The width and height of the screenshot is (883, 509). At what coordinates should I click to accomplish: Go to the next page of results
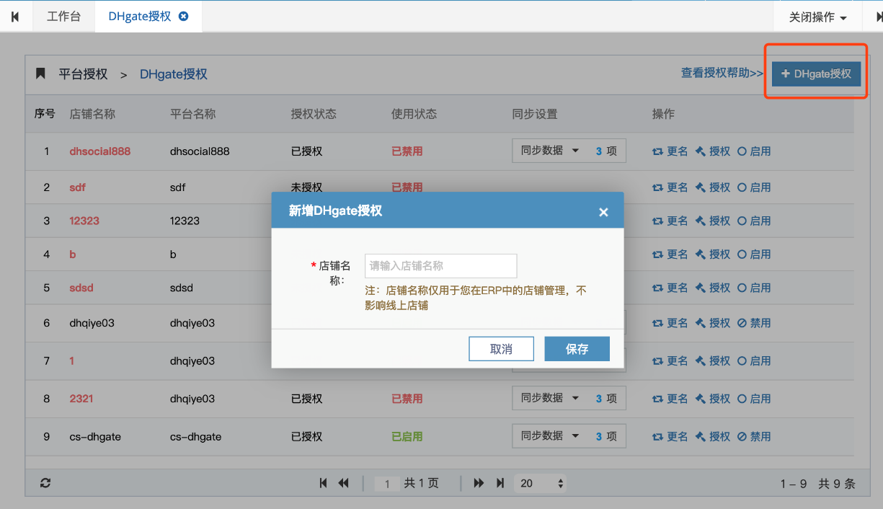click(x=479, y=483)
